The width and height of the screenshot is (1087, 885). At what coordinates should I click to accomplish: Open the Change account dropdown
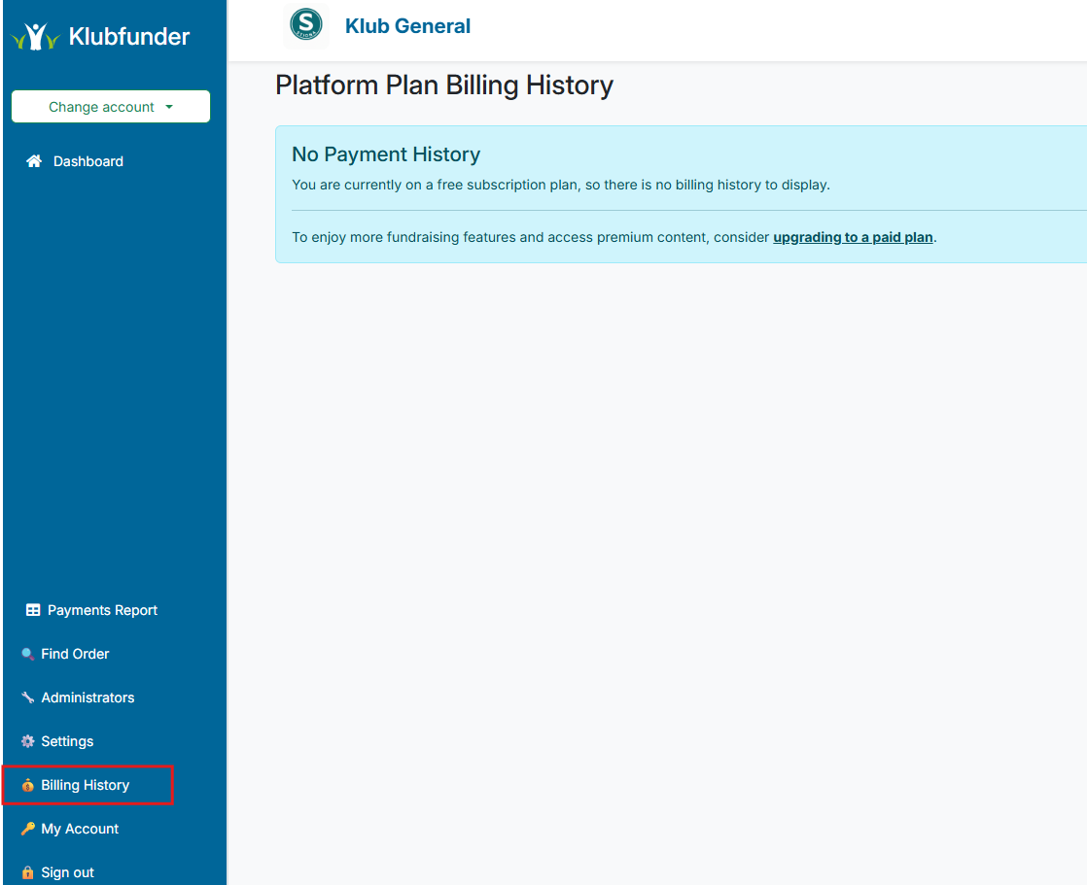(110, 106)
